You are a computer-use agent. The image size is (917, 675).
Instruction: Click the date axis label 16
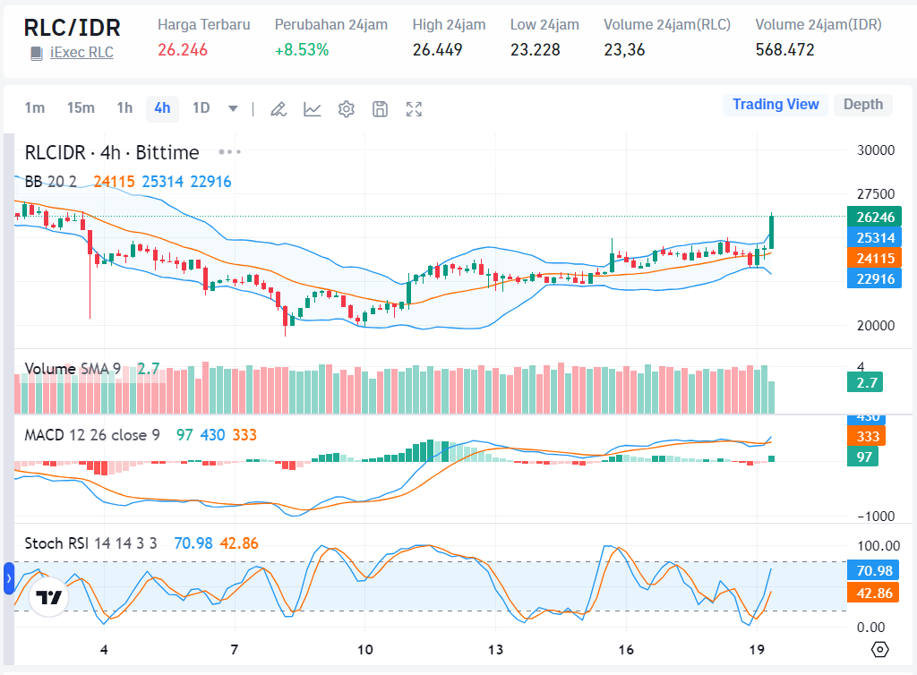(x=626, y=649)
